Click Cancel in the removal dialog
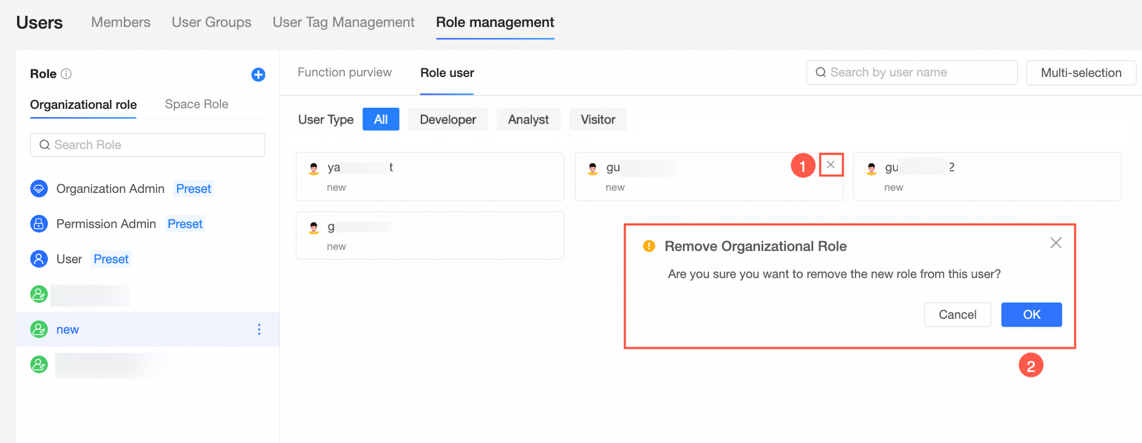The height and width of the screenshot is (443, 1142). (957, 314)
